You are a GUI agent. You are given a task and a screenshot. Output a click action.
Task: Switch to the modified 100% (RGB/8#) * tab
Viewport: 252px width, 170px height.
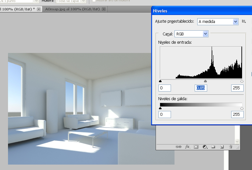17,9
